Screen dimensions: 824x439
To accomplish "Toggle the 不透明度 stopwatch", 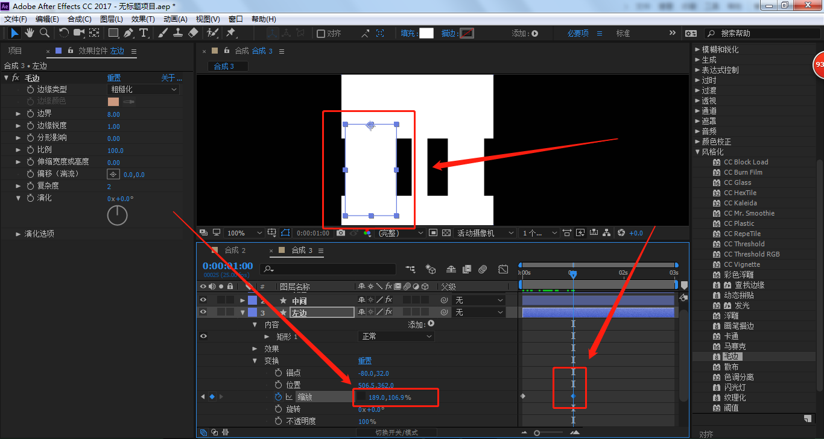I will pyautogui.click(x=278, y=421).
